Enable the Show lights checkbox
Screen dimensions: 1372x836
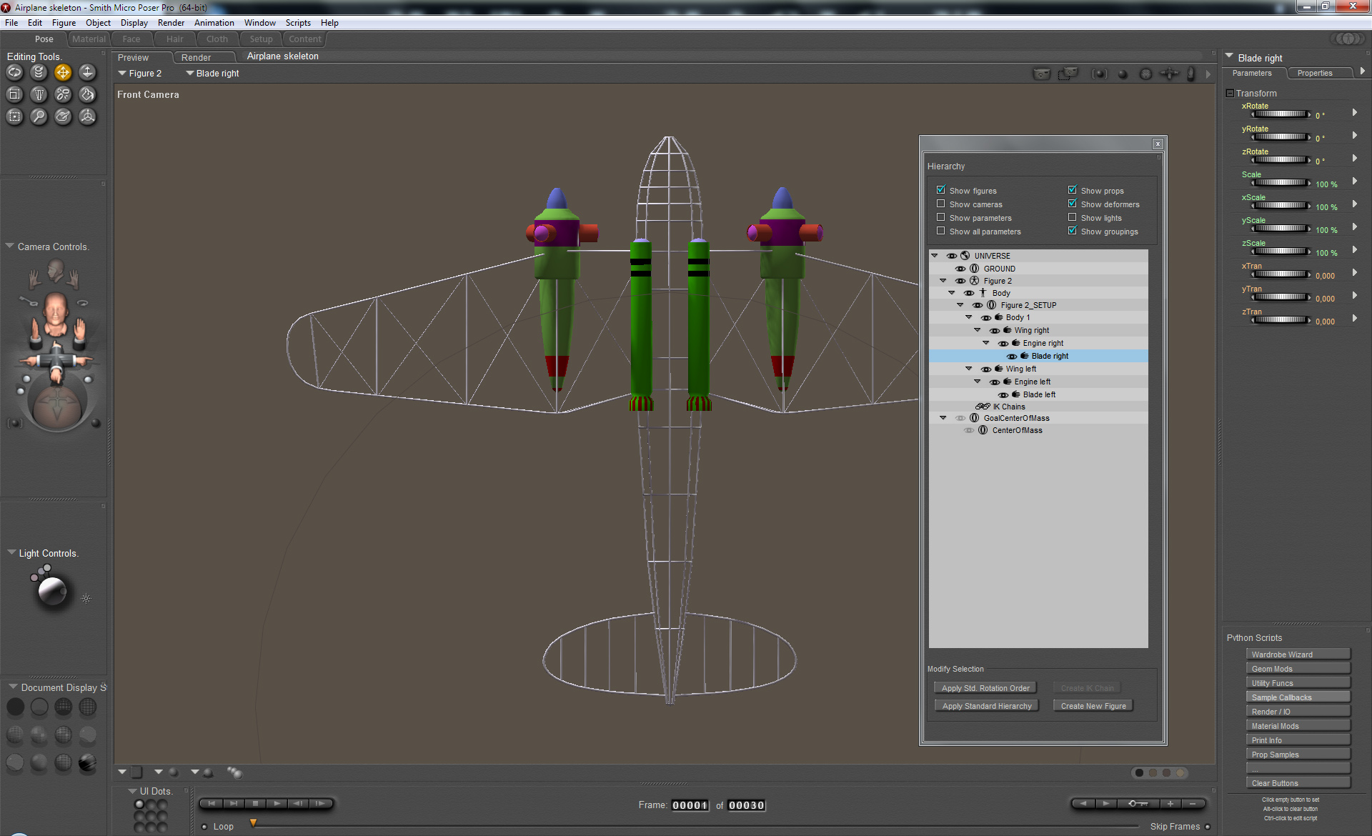[1072, 217]
